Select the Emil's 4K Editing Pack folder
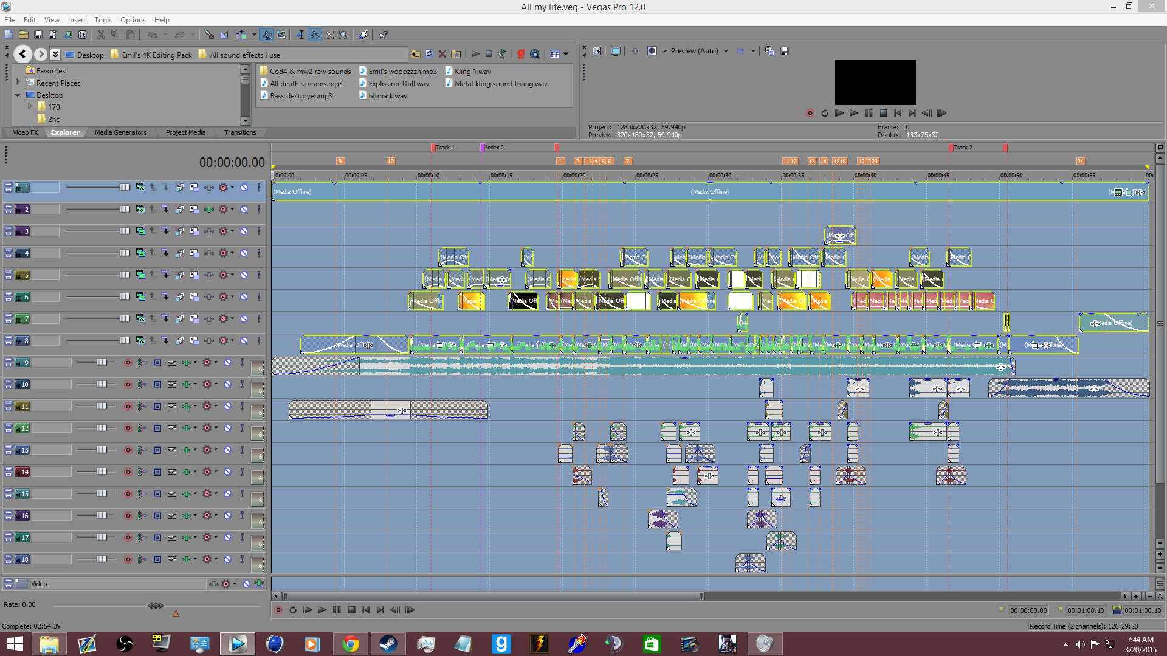This screenshot has height=656, width=1167. 156,55
